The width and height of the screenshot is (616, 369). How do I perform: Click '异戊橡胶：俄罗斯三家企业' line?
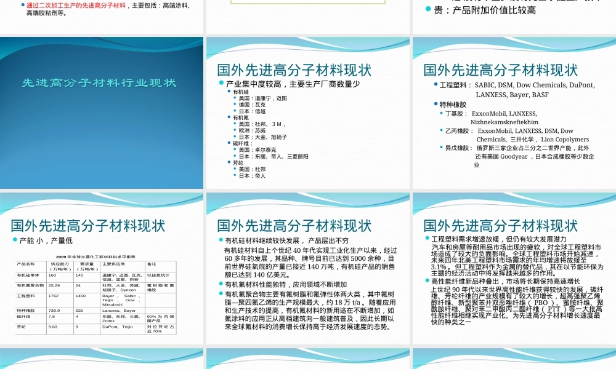point(517,148)
